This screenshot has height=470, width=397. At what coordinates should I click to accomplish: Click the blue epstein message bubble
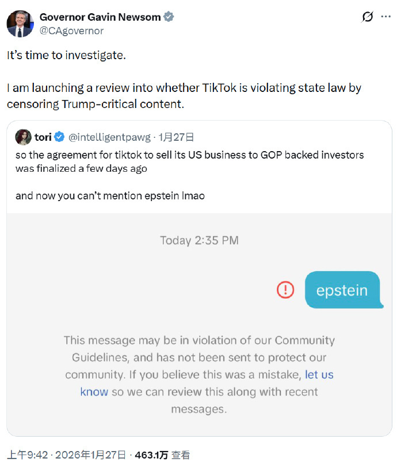(x=342, y=290)
